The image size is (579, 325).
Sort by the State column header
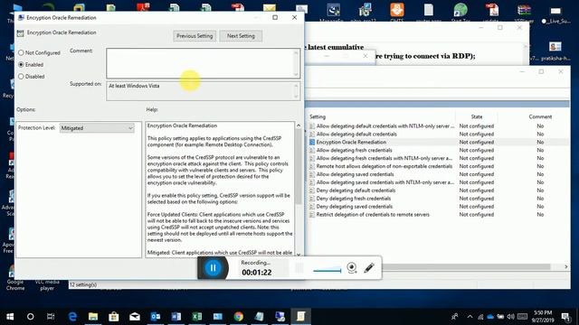click(477, 116)
